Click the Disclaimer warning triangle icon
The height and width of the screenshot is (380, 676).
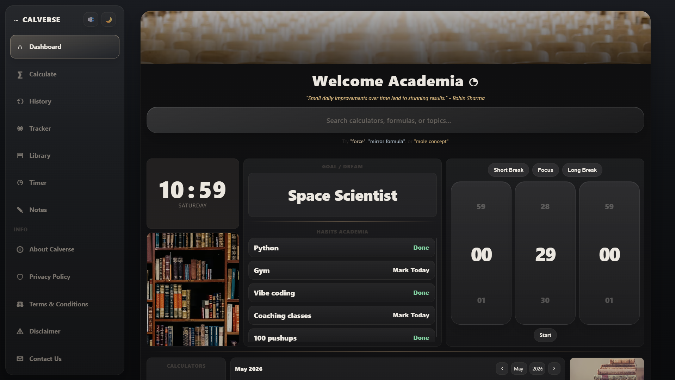click(20, 331)
